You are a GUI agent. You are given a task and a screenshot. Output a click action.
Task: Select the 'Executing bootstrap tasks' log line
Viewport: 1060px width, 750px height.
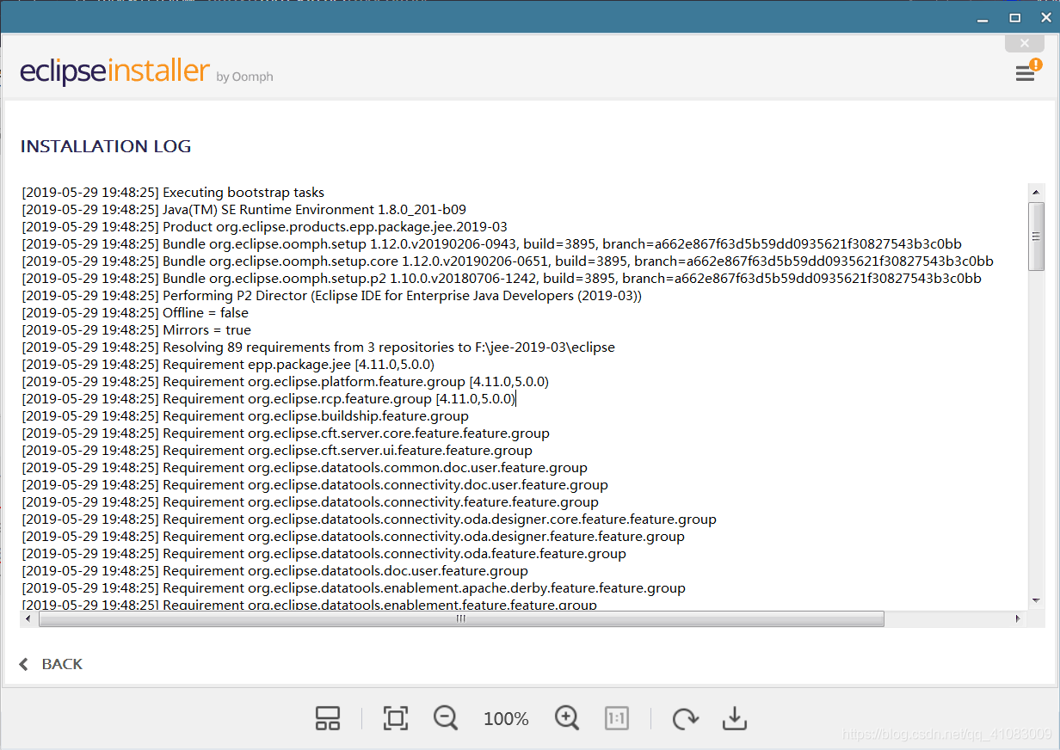click(173, 193)
